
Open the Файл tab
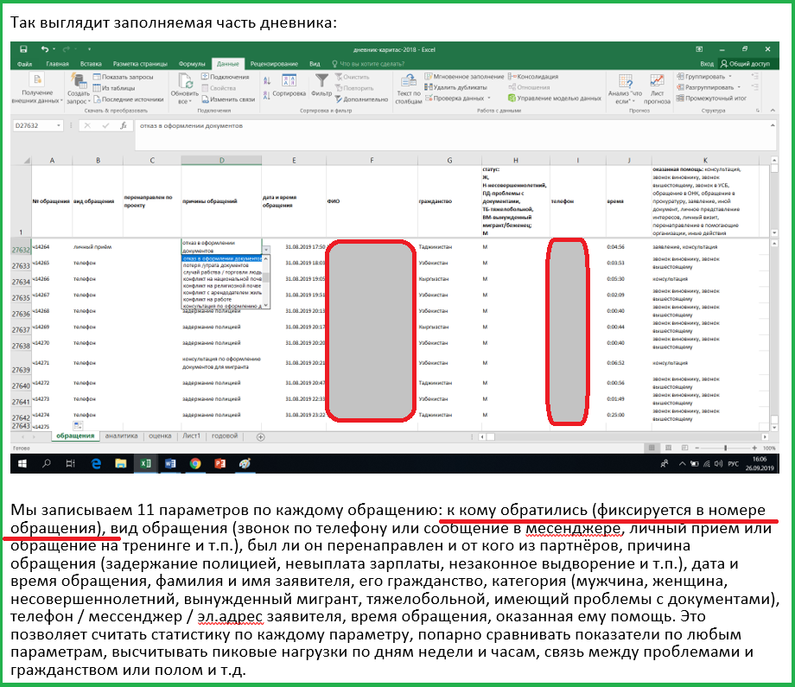(24, 64)
